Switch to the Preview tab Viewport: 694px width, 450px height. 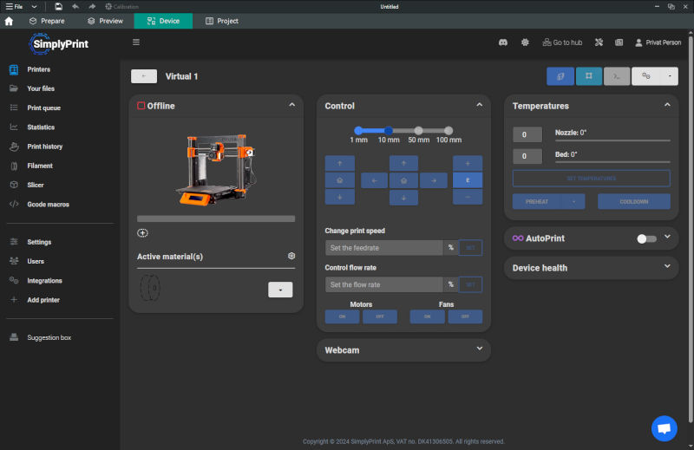click(x=105, y=21)
